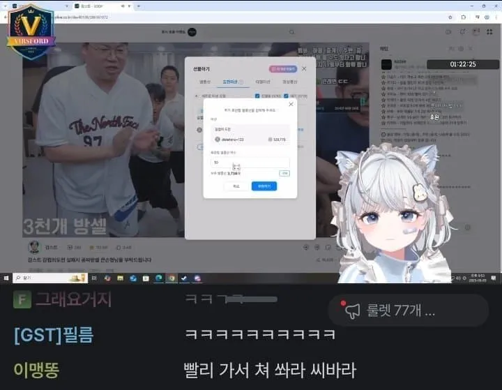The height and width of the screenshot is (390, 502).
Task: Click the search magnifier in the site header
Action: tap(291, 32)
